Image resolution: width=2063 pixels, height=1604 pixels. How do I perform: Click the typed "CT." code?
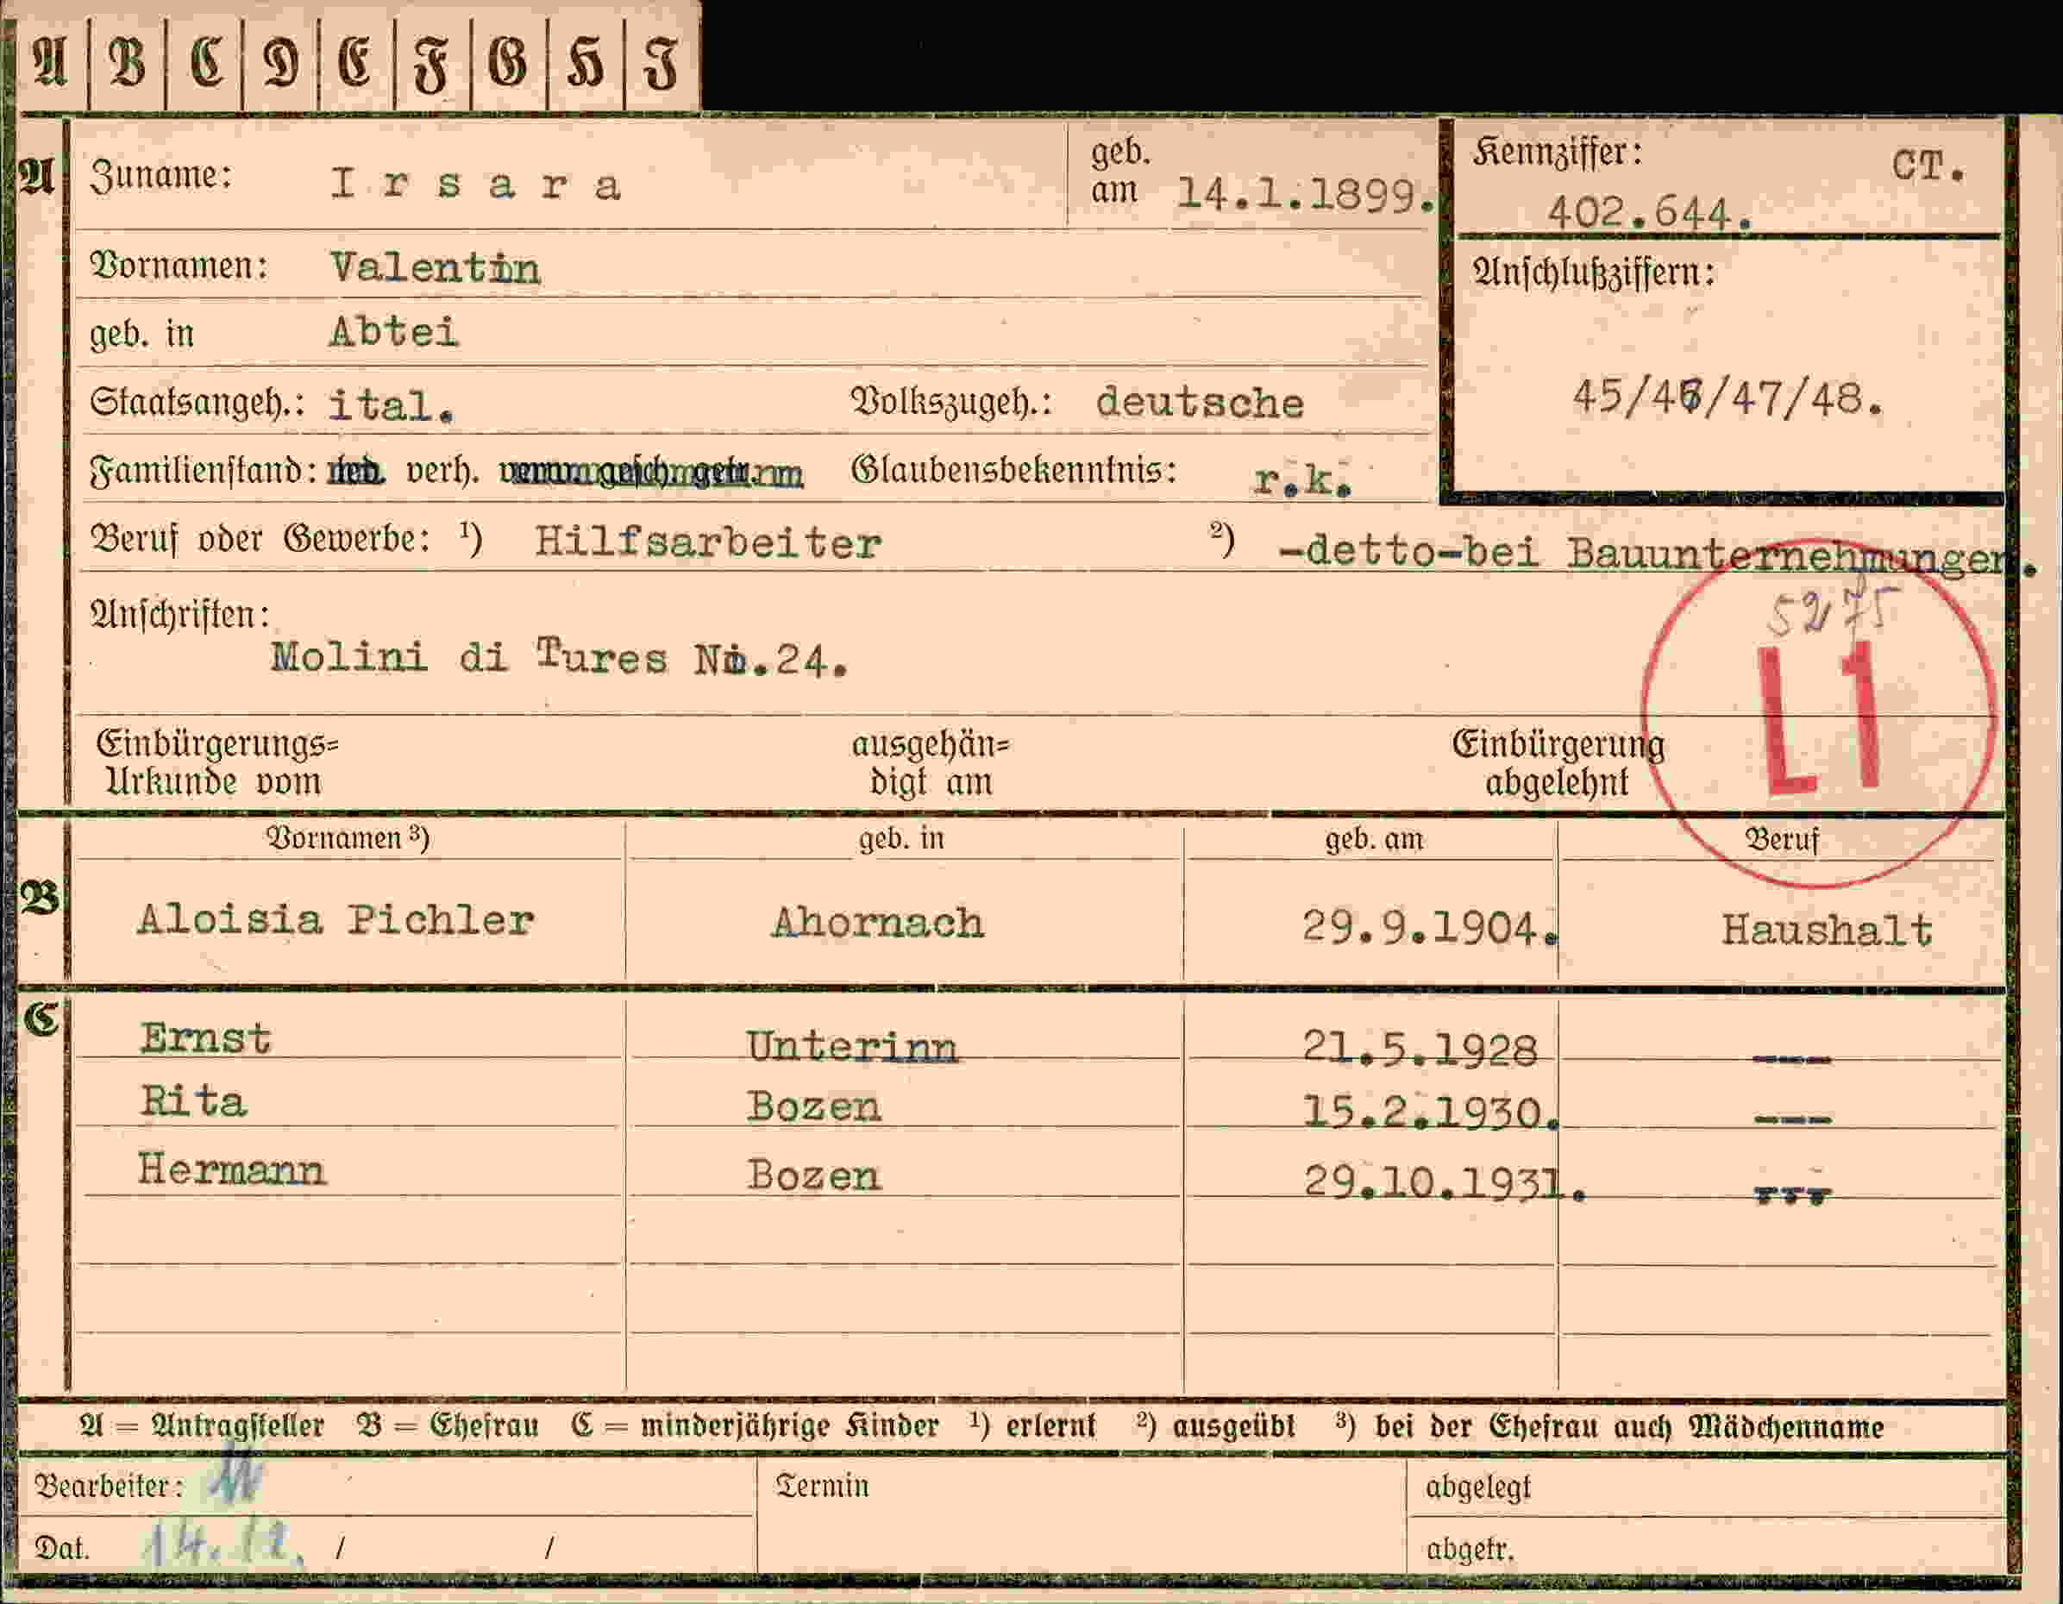pos(1928,167)
